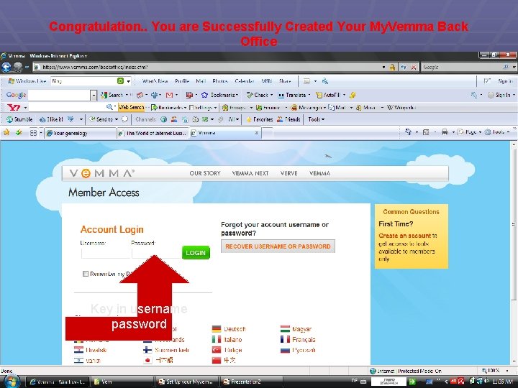This screenshot has width=518, height=388.
Task: Click the StumbleUpon thumbs-down icon
Action: click(71, 119)
